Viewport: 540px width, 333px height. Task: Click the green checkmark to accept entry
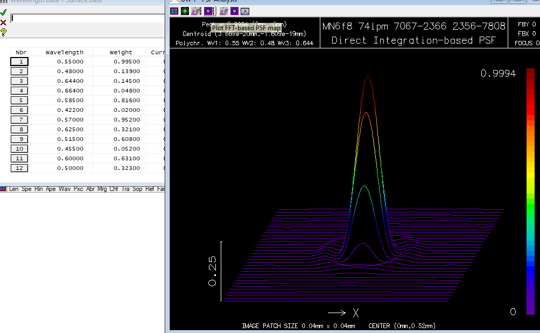(3, 12)
